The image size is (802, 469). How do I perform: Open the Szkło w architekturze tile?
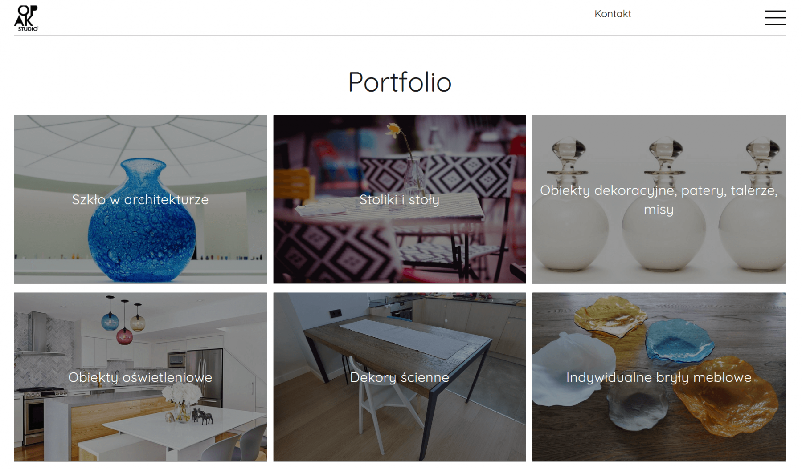(140, 199)
